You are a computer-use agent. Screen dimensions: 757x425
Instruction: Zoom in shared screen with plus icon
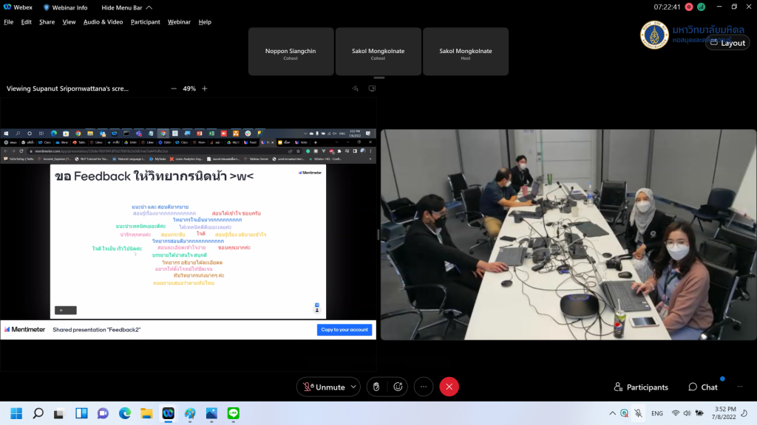[x=205, y=89]
